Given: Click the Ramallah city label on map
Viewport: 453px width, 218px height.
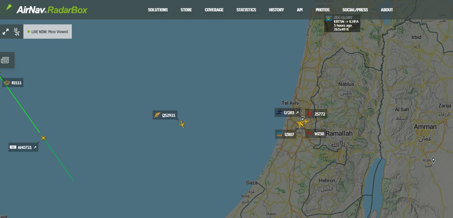Looking at the screenshot, I should [339, 134].
